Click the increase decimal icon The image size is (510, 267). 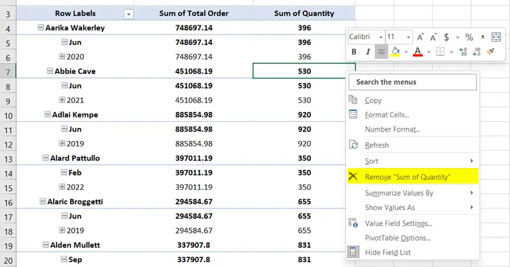(x=463, y=52)
